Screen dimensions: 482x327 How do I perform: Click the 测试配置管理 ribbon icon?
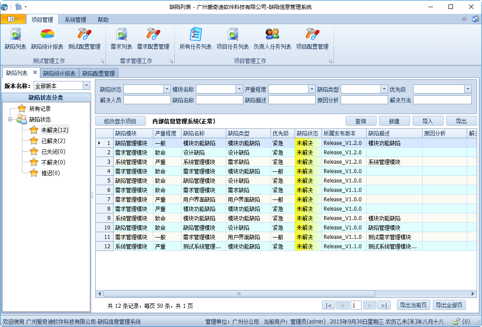pyautogui.click(x=84, y=34)
